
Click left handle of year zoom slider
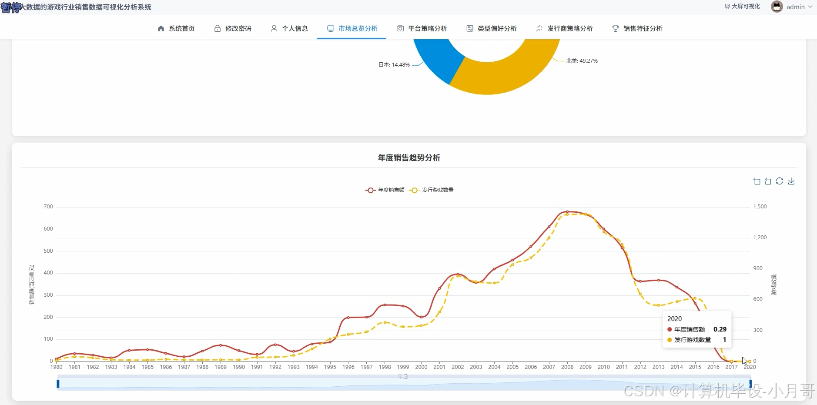click(x=58, y=384)
